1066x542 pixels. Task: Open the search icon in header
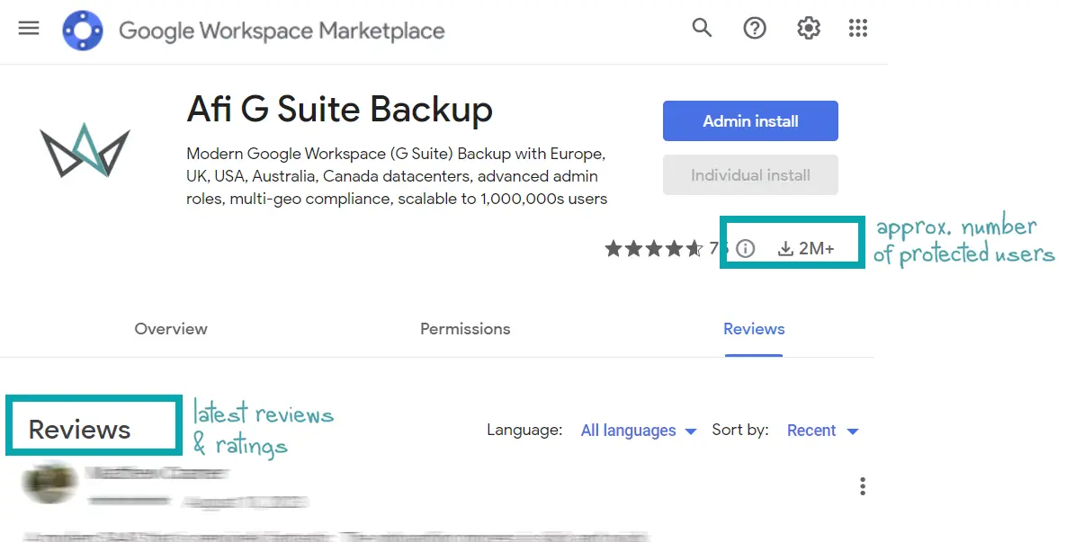tap(702, 29)
